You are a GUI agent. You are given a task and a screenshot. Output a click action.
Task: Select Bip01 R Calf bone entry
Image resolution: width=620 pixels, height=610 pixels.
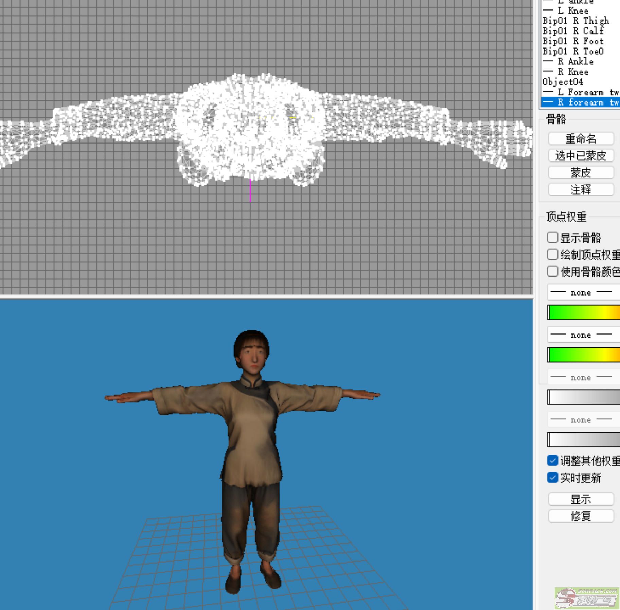573,31
